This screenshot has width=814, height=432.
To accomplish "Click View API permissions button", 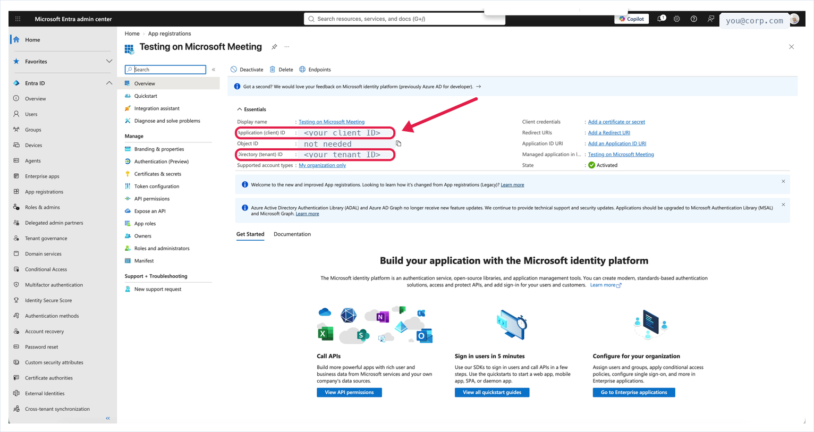I will coord(349,393).
